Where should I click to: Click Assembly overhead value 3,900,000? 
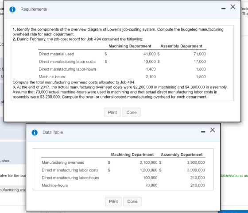[196, 162]
